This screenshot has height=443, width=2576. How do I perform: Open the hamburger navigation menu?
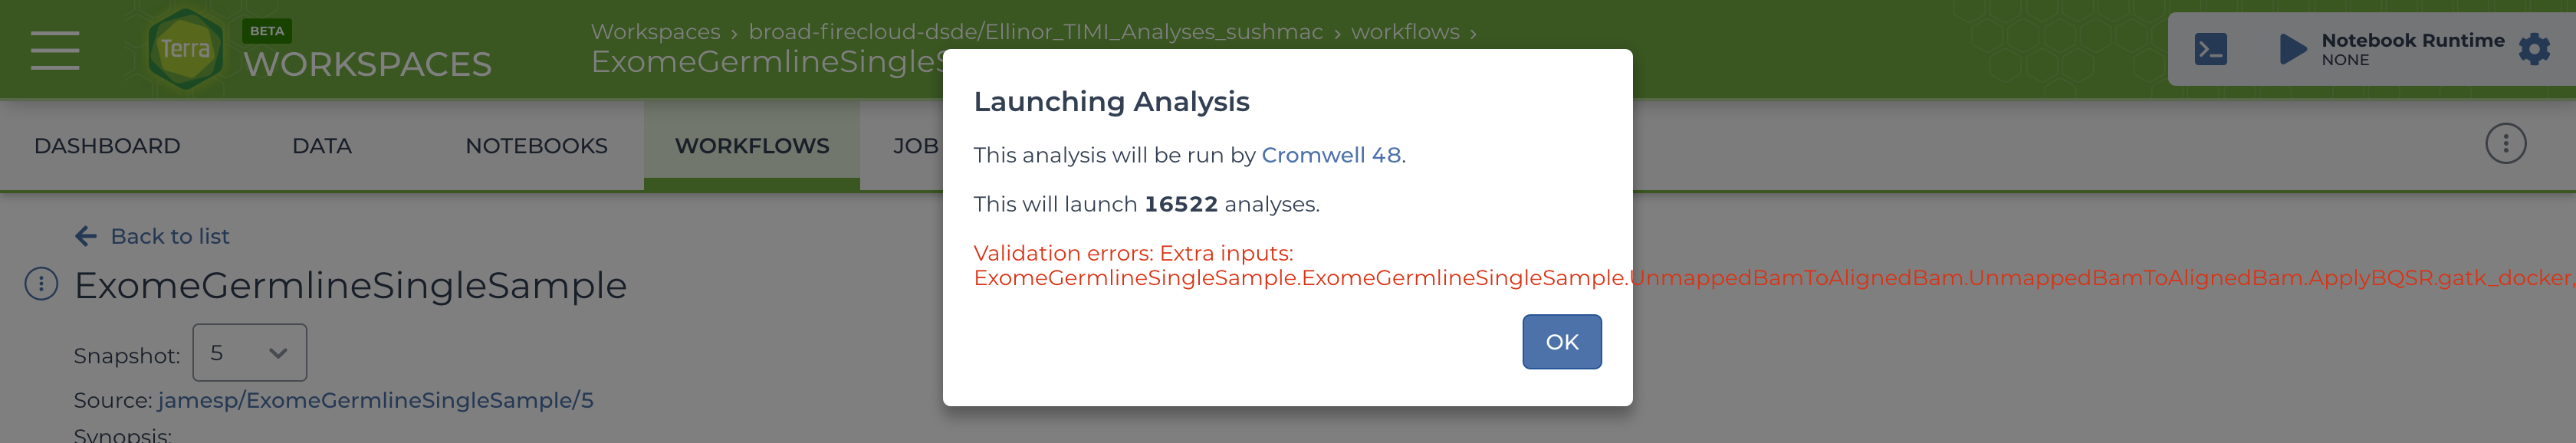coord(55,49)
